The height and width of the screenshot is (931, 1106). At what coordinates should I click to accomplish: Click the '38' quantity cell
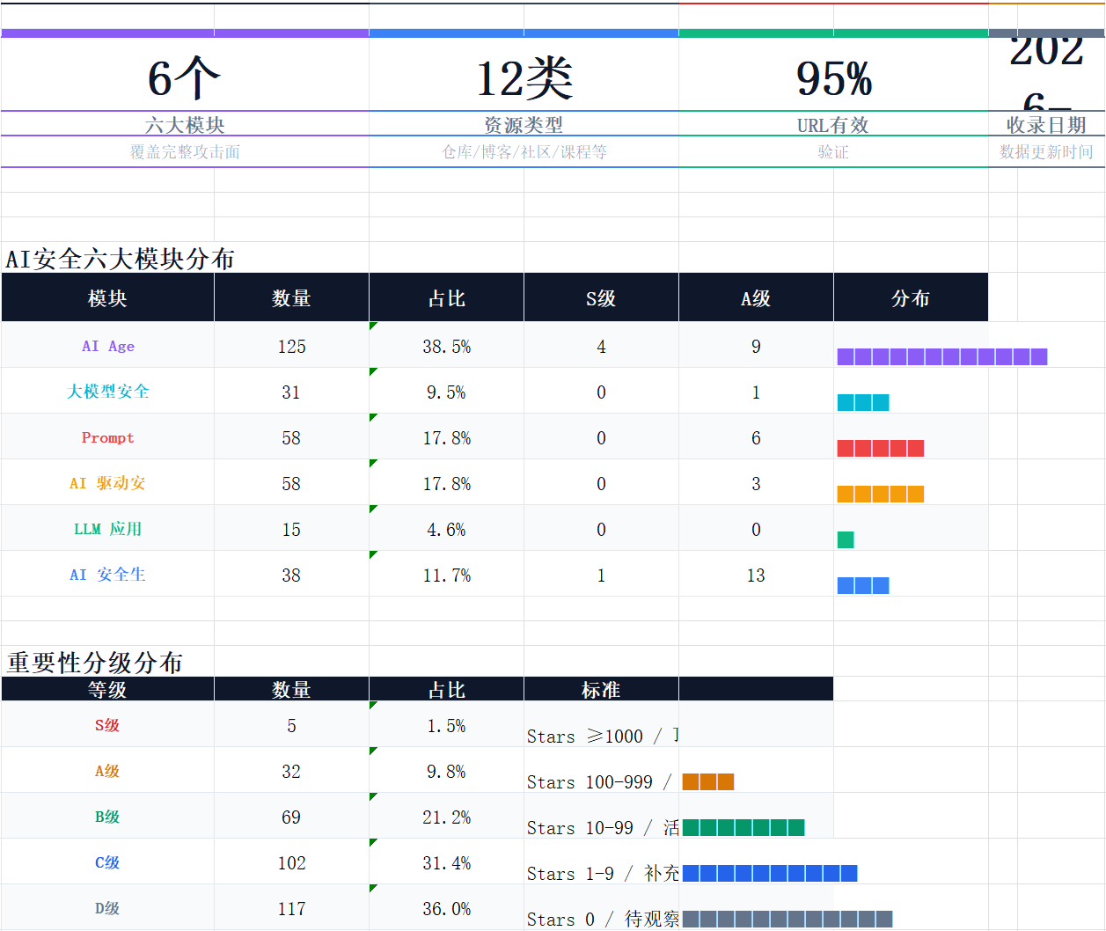coord(291,575)
